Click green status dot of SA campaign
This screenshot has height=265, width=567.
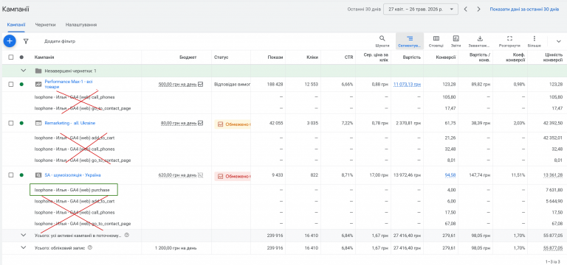point(21,175)
